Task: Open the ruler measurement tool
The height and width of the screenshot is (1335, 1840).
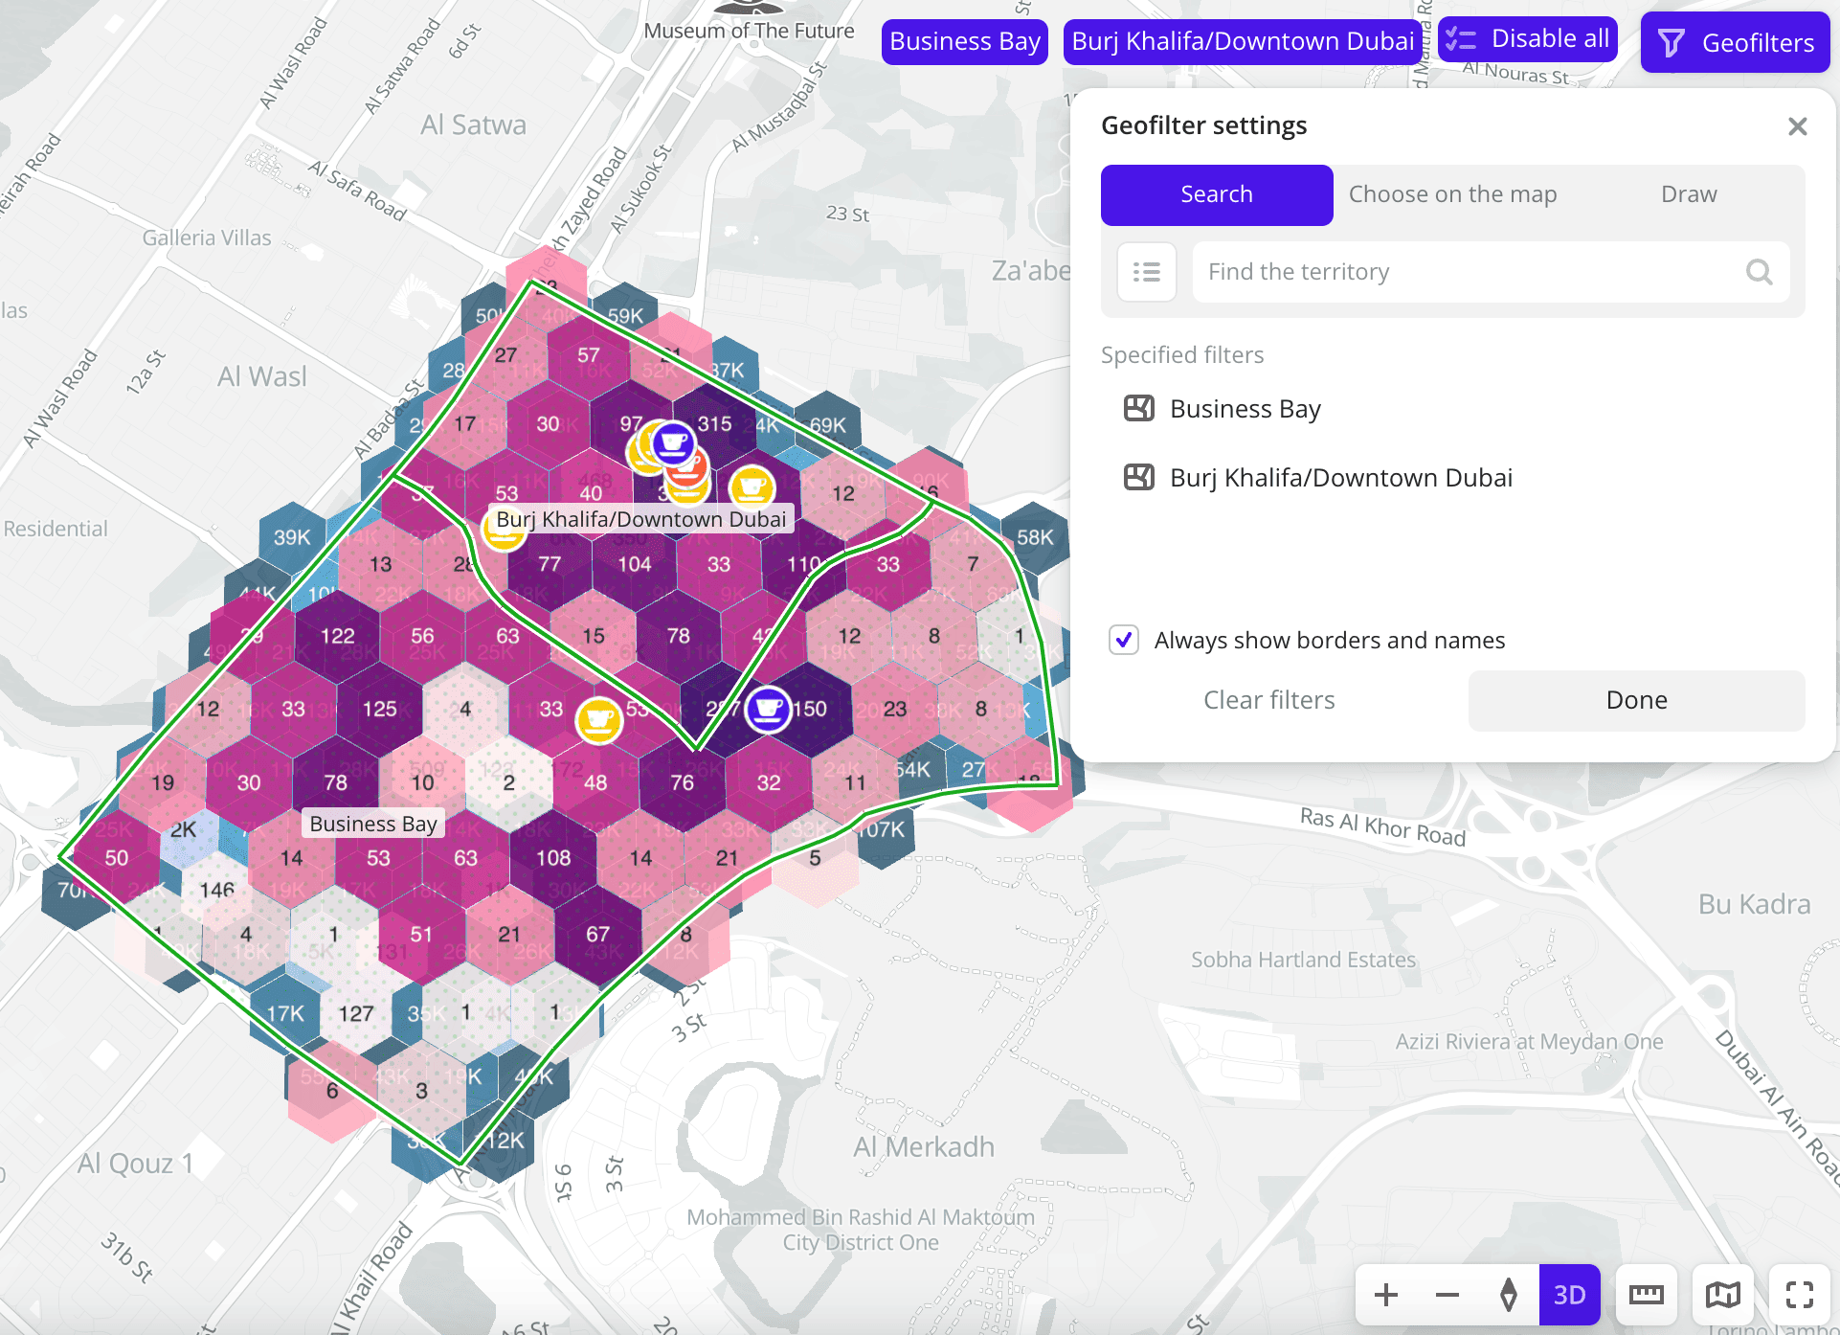Action: pos(1646,1296)
